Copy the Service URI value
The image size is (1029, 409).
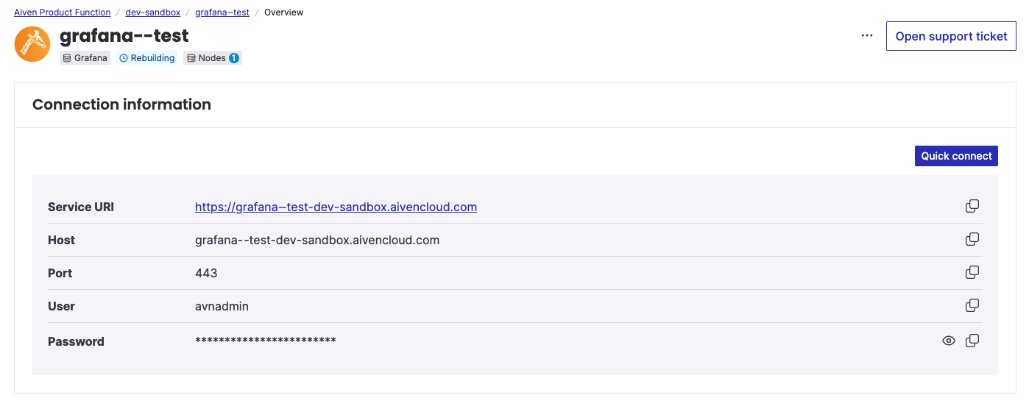(972, 206)
